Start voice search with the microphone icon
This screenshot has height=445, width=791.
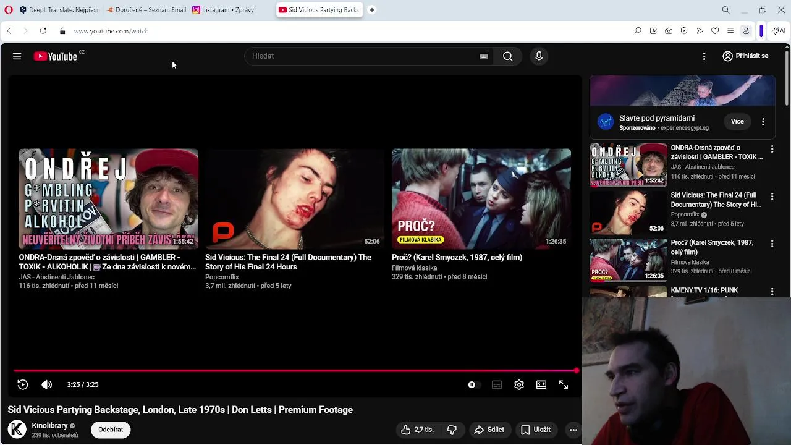point(539,56)
